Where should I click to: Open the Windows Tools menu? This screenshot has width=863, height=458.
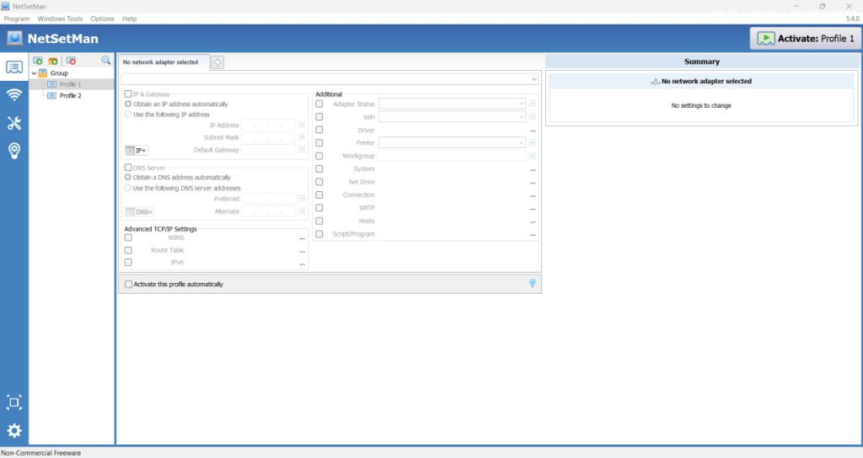coord(60,19)
